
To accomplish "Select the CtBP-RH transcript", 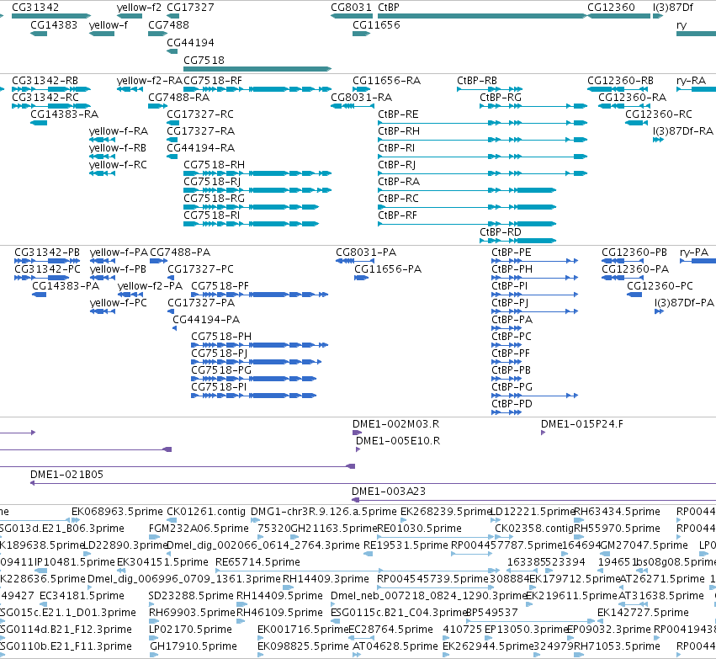I will point(482,140).
